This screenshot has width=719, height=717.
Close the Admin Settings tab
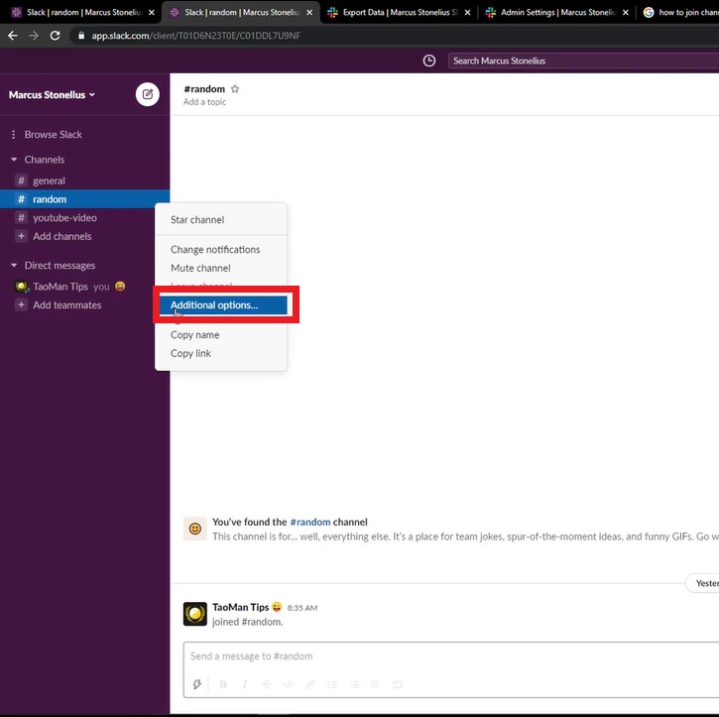click(x=625, y=12)
